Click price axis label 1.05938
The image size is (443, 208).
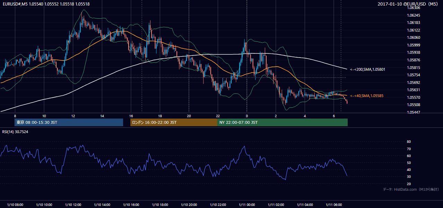(414, 52)
